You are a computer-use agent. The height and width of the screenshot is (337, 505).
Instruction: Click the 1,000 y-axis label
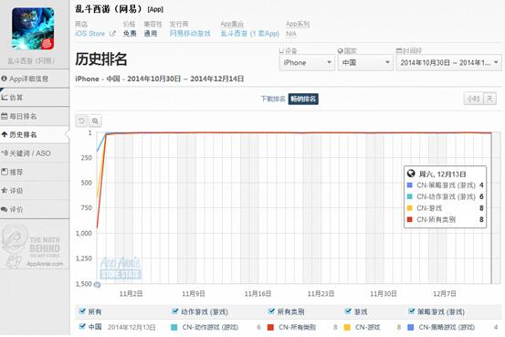coord(84,233)
